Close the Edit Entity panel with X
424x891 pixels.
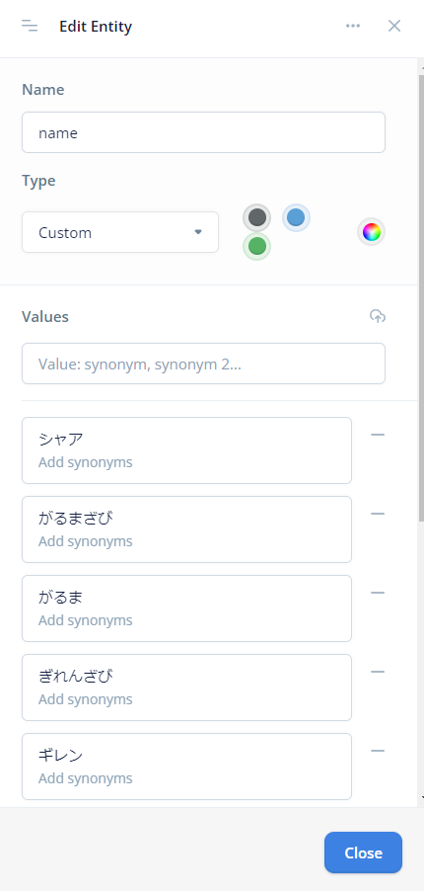tap(394, 26)
